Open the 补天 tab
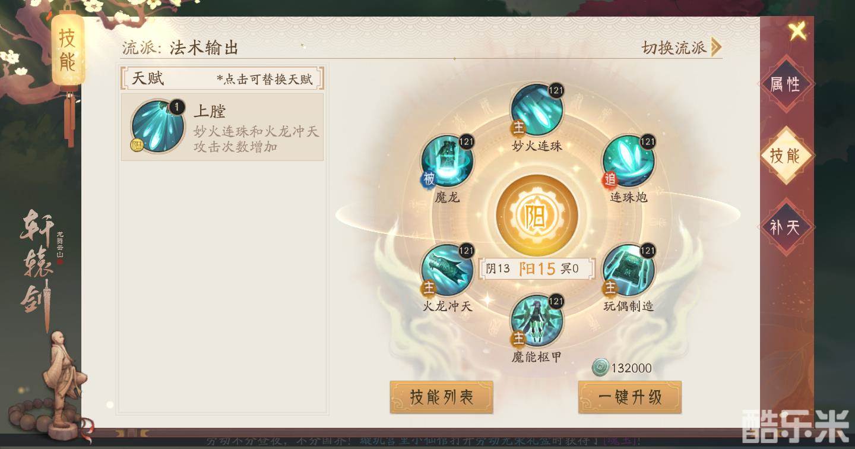 [786, 227]
